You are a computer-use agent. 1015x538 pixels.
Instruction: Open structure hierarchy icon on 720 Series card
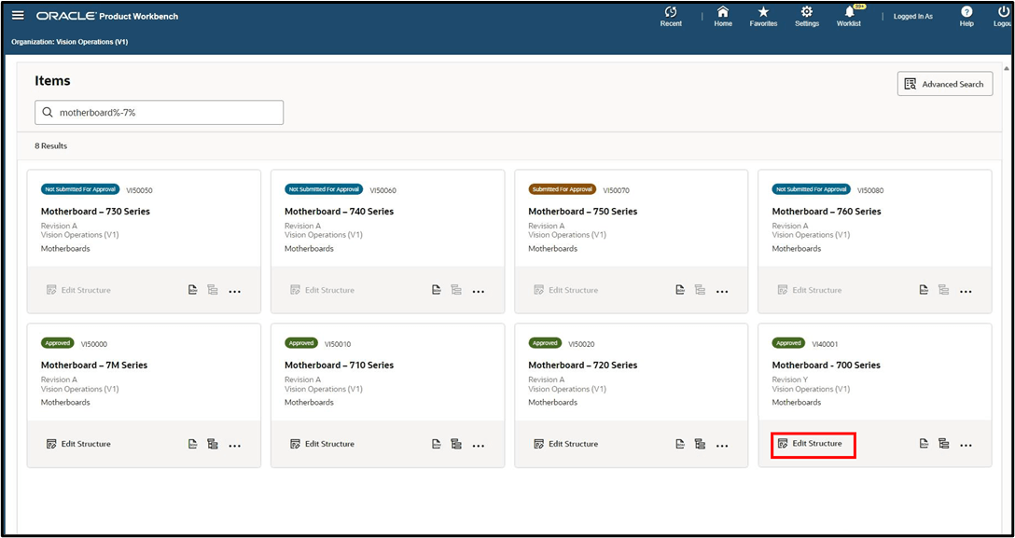point(700,444)
